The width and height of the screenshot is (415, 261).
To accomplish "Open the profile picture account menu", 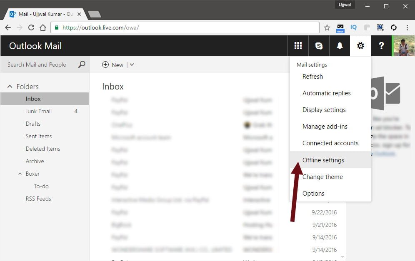I will (403, 46).
